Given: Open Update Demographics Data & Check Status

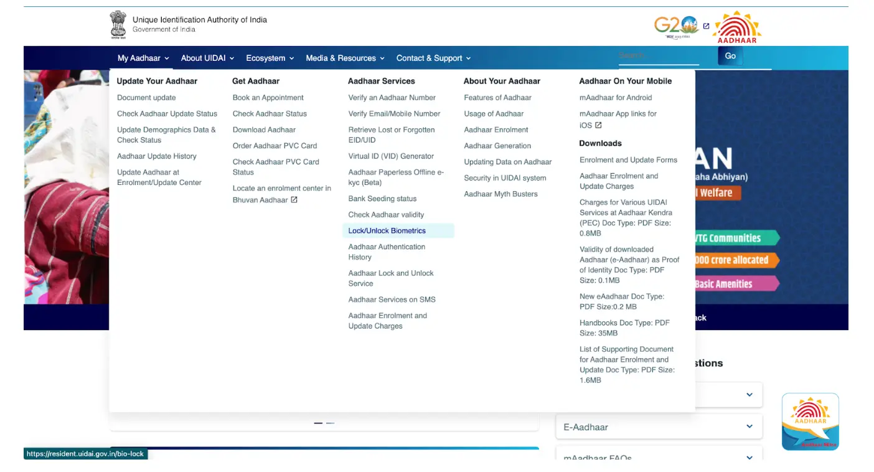Looking at the screenshot, I should pos(166,135).
